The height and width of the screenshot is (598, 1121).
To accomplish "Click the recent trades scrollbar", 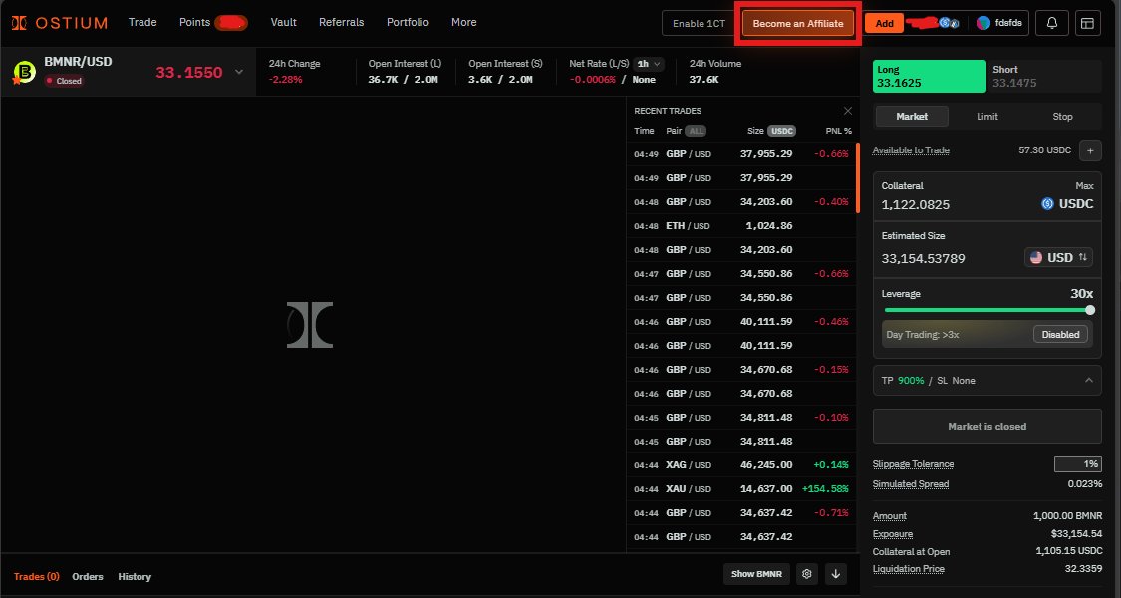I will click(x=857, y=177).
